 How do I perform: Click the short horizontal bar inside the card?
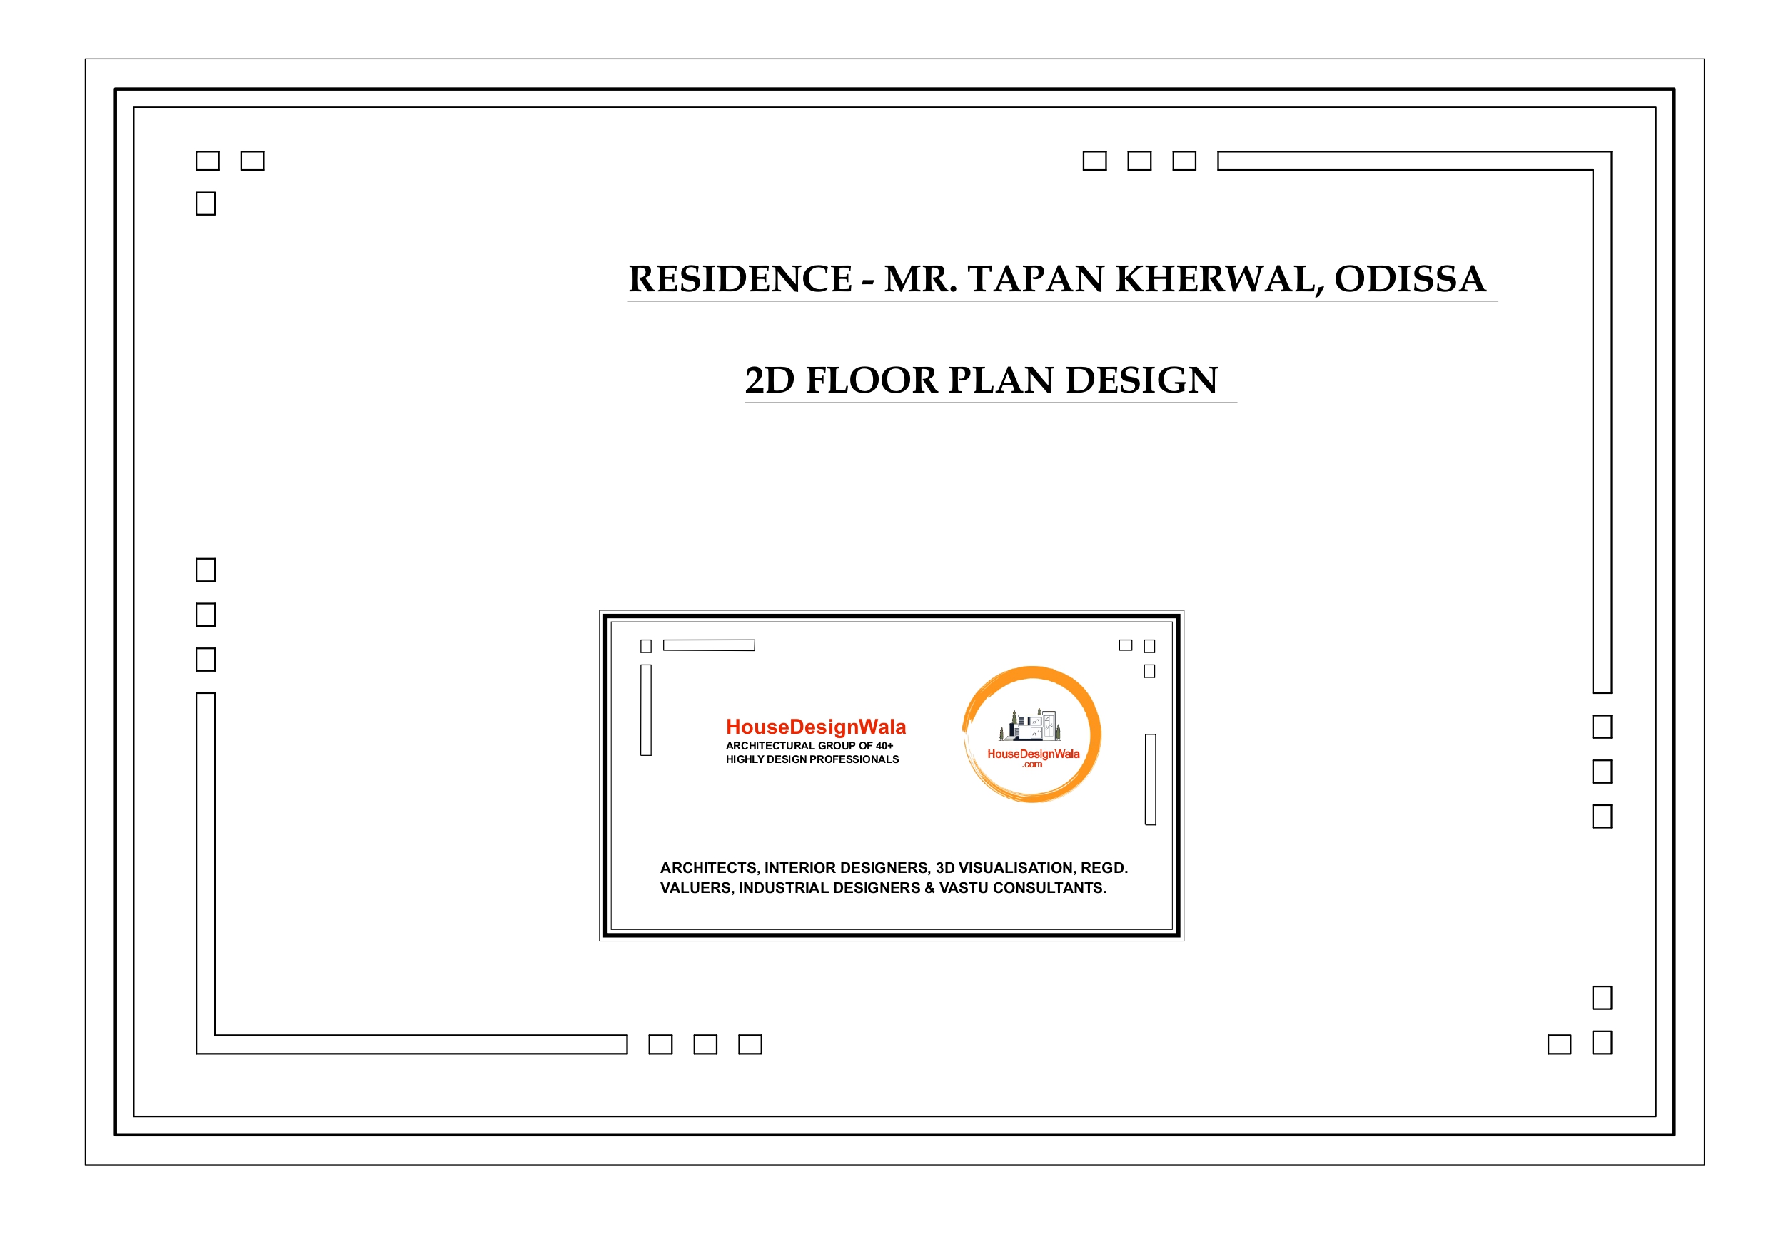coord(708,645)
